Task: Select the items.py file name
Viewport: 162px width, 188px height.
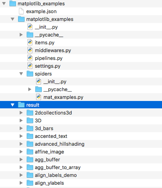Action: (45, 43)
